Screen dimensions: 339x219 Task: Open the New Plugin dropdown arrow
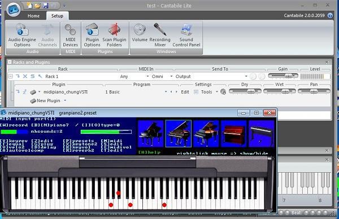(65, 100)
